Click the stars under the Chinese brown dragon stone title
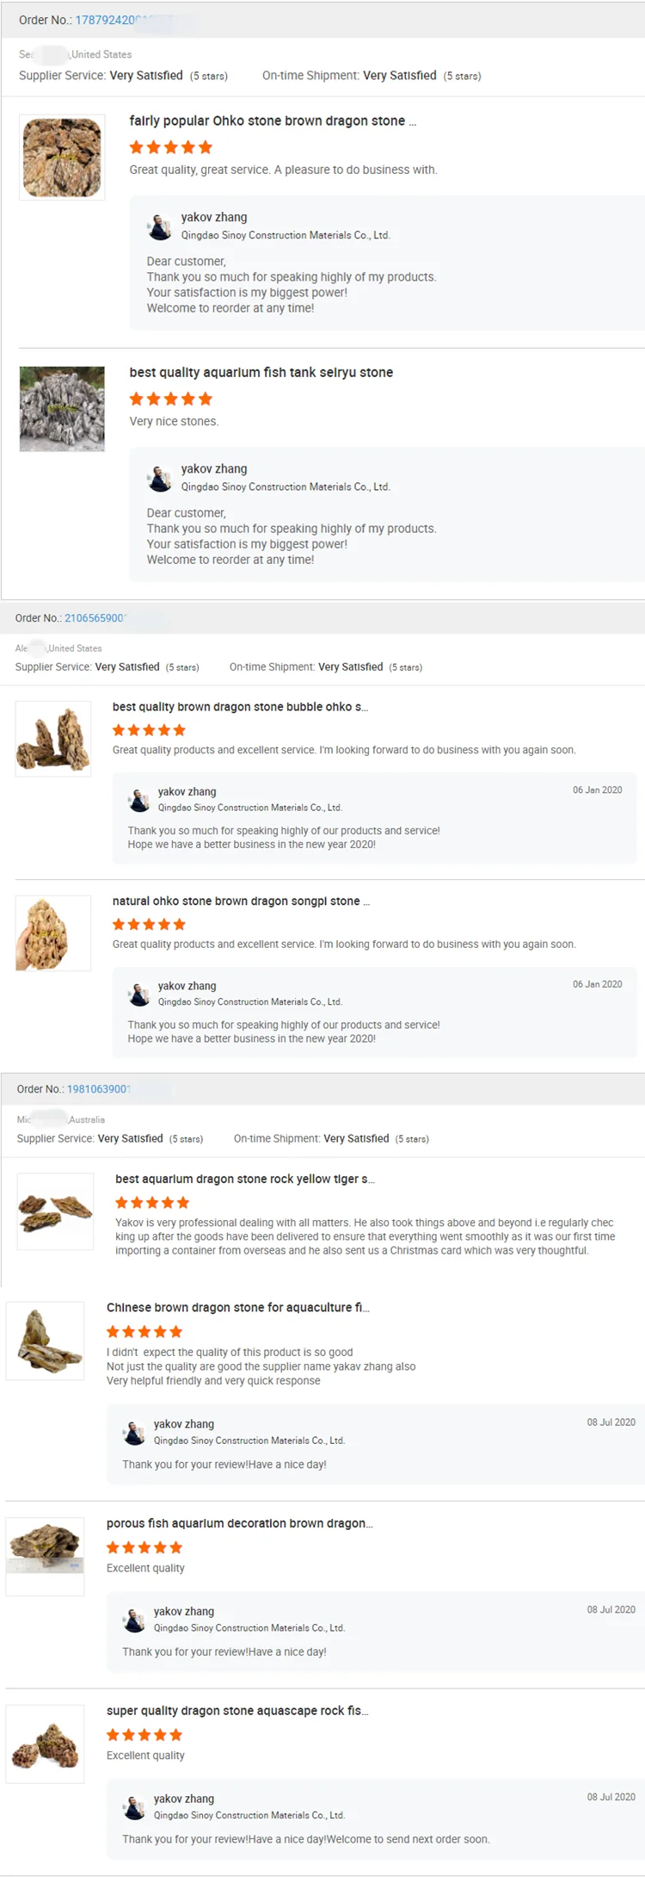The height and width of the screenshot is (1877, 645). point(144,1332)
